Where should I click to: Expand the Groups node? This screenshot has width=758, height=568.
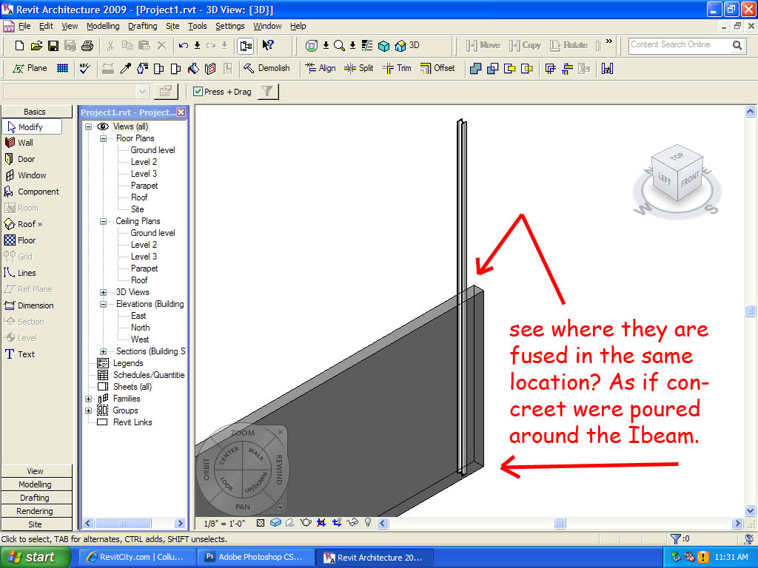(x=89, y=411)
